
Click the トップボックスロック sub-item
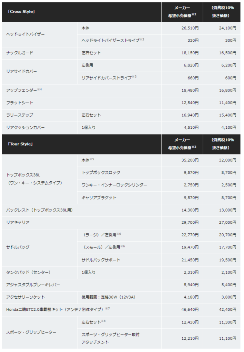click(101, 173)
